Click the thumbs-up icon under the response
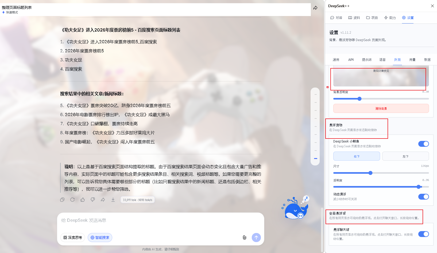Screen dimensions: 437x253 83,200
